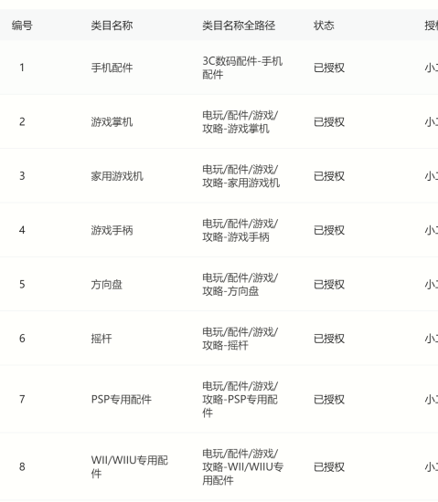Select the 方向盘 category name cell
438x502 pixels.
point(106,284)
